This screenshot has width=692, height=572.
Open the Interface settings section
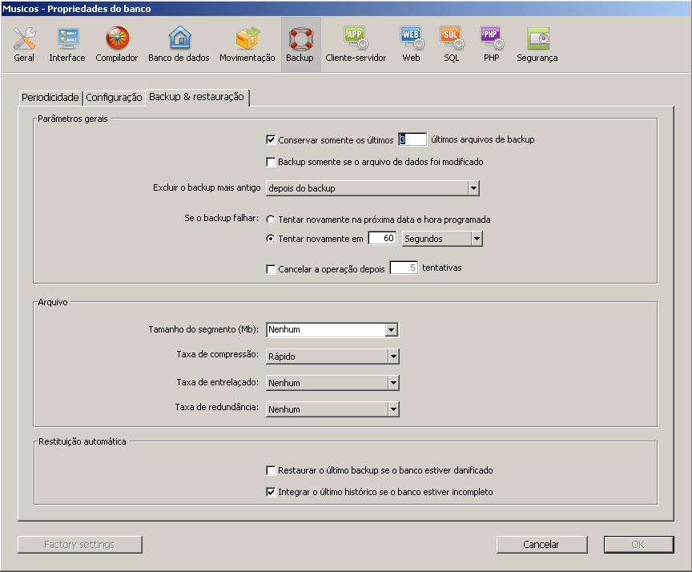tap(67, 45)
